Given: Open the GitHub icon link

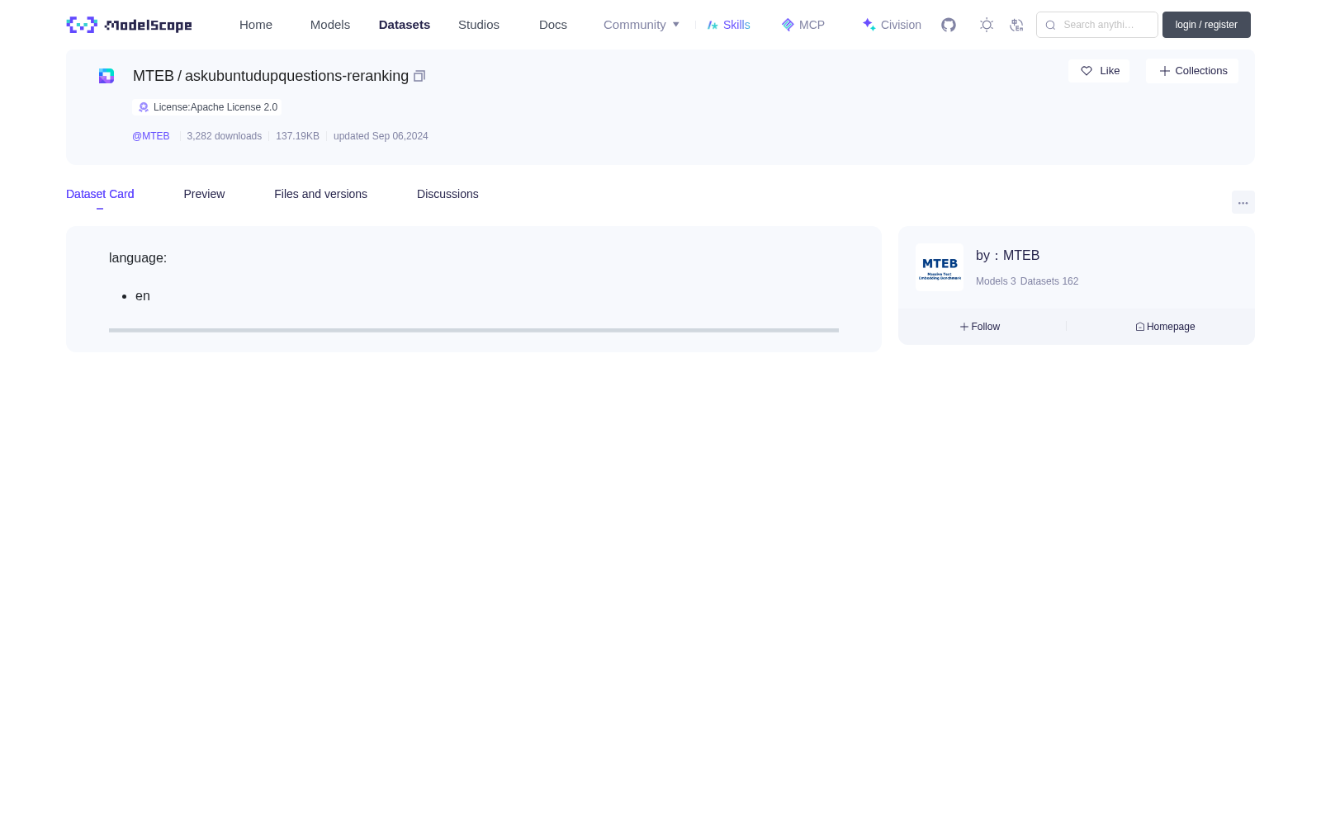Looking at the screenshot, I should point(949,25).
